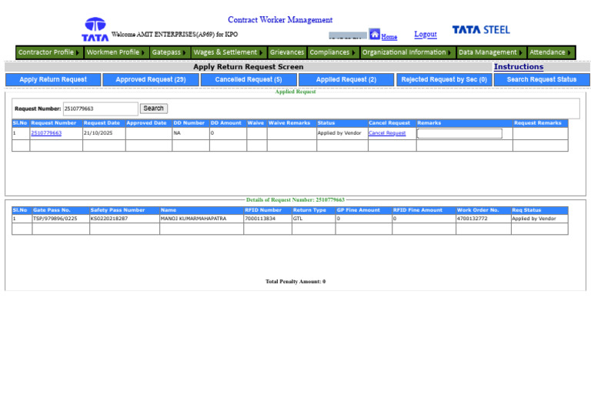Click work order number 4700132772
Viewport: 591px width, 418px height.
point(472,219)
